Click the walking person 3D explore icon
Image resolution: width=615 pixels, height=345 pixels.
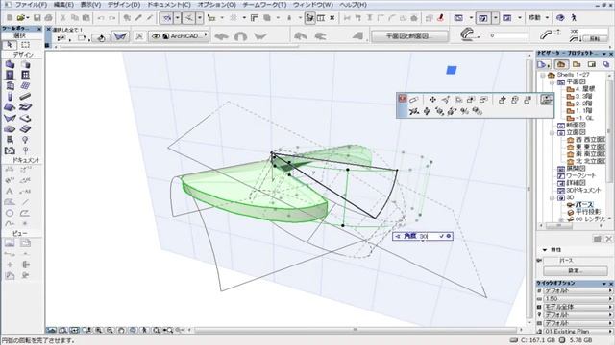click(x=574, y=18)
